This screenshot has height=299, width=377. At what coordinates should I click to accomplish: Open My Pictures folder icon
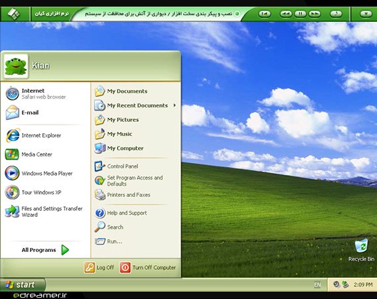coord(100,119)
